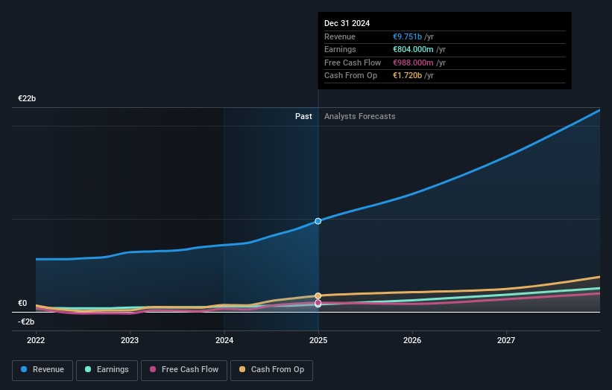
Task: Toggle the Cash From Op legend item
Action: click(x=272, y=370)
